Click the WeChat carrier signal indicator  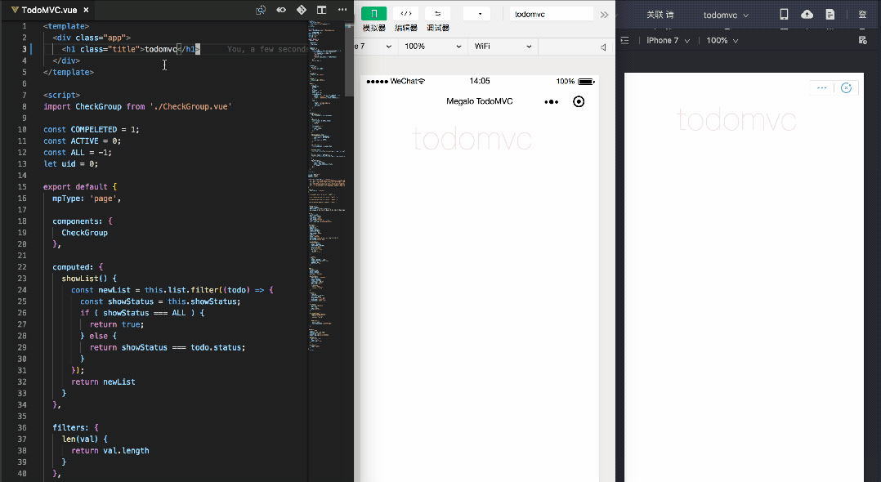[x=396, y=81]
